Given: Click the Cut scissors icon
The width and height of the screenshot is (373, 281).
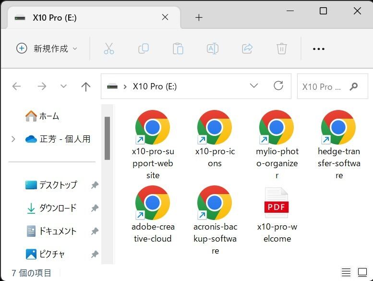Looking at the screenshot, I should [x=109, y=49].
